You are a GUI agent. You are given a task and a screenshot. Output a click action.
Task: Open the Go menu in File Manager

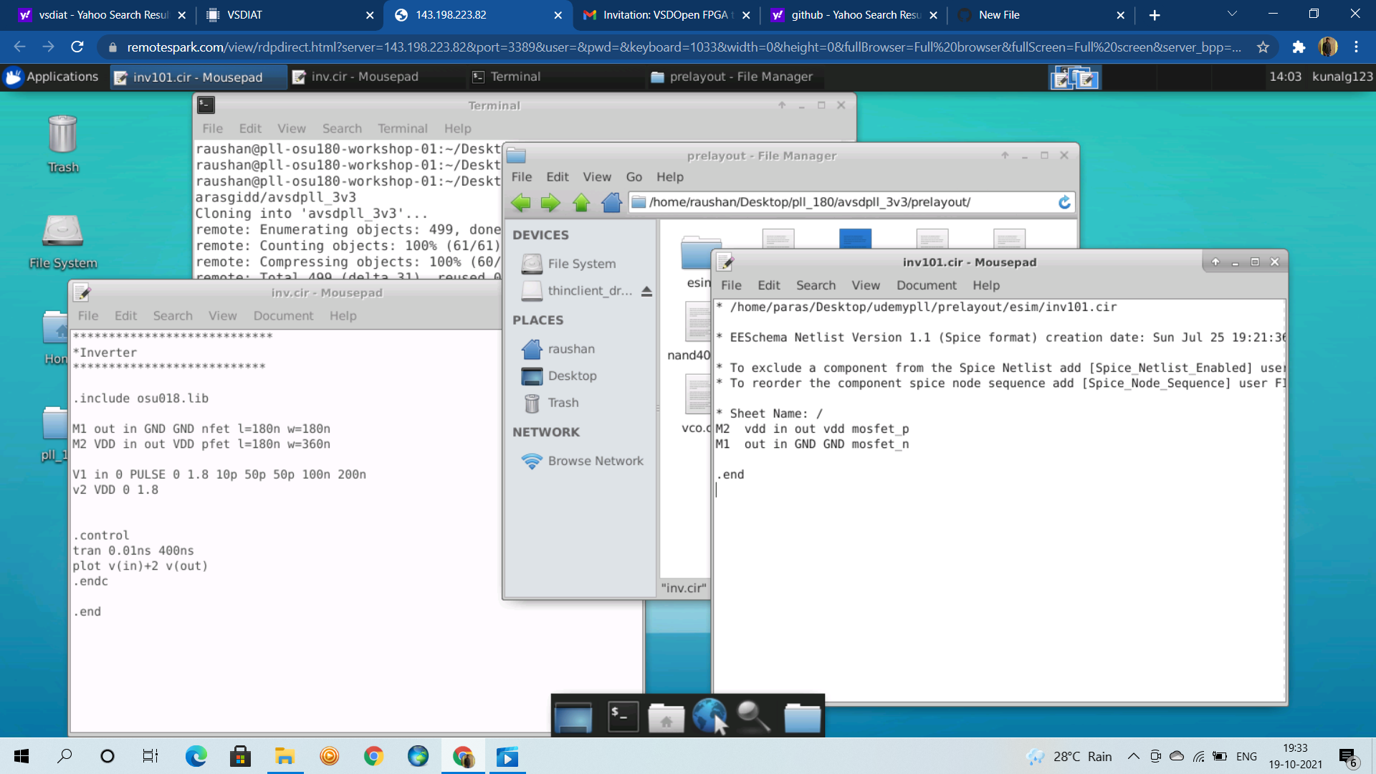pos(634,177)
